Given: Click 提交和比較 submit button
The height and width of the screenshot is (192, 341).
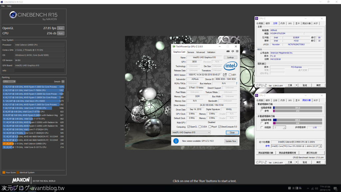Looking at the screenshot, I should coord(311,153).
